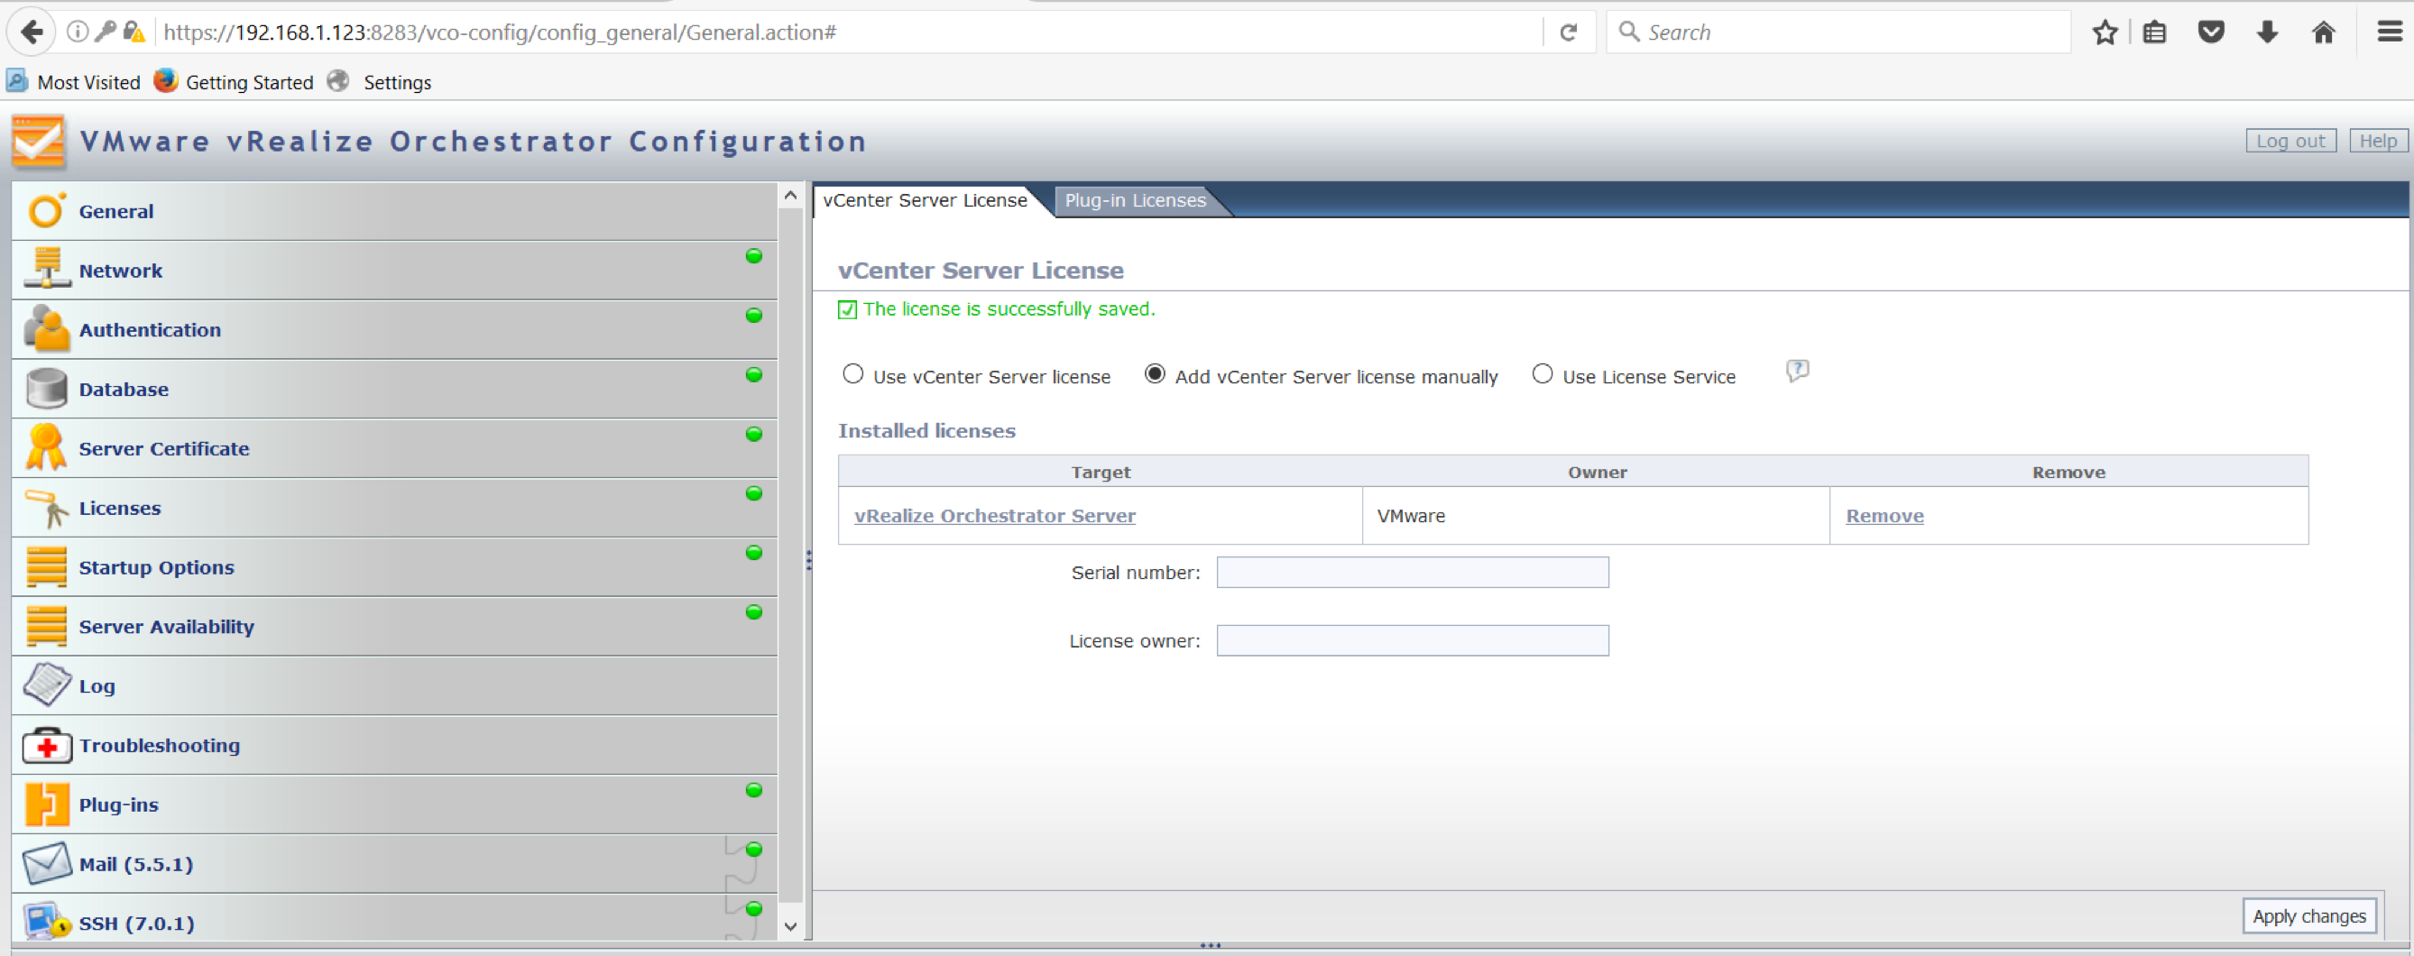Switch to vCenter Server License tab
2414x956 pixels.
tap(924, 200)
